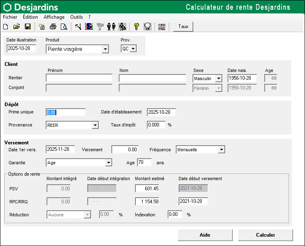Open the Fréquence dropdown set to Mensuelle
305x246 pixels.
[221, 150]
